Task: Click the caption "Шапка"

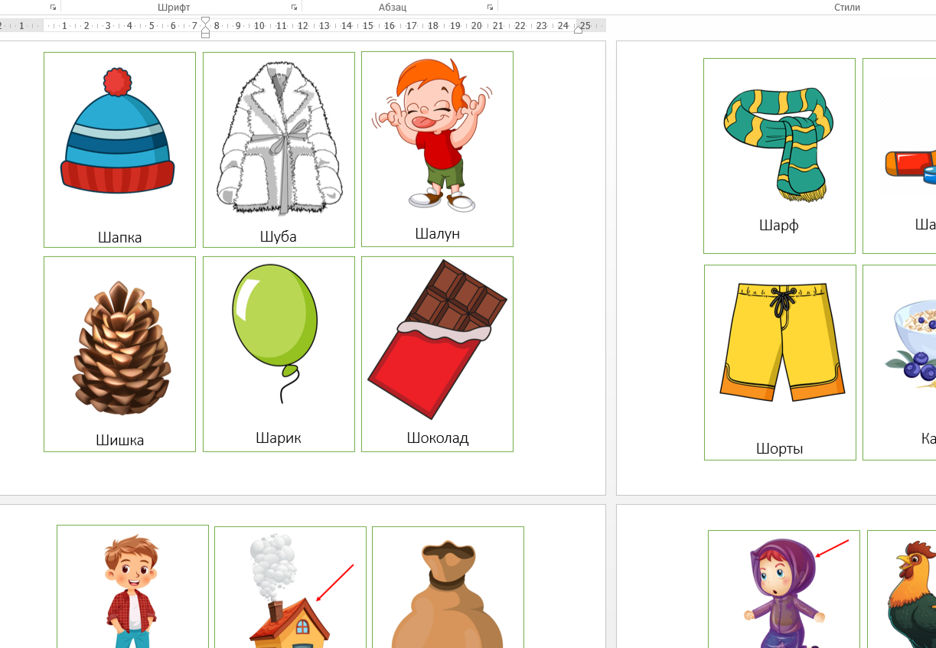Action: point(120,237)
